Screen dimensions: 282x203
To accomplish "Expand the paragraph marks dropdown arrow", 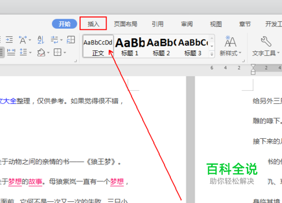I will (61, 40).
